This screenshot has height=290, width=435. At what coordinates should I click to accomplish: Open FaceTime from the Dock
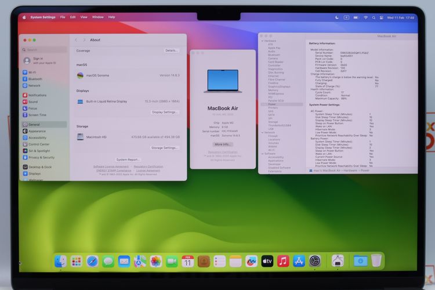click(x=172, y=261)
